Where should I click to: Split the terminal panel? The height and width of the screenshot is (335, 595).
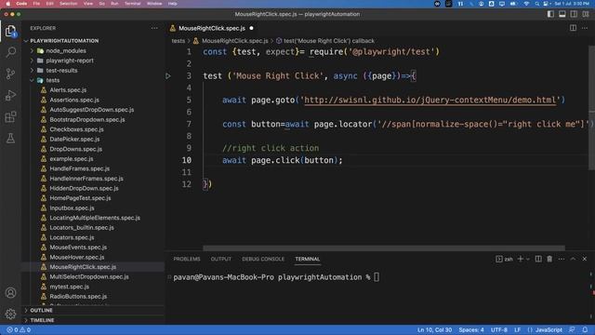pyautogui.click(x=538, y=259)
